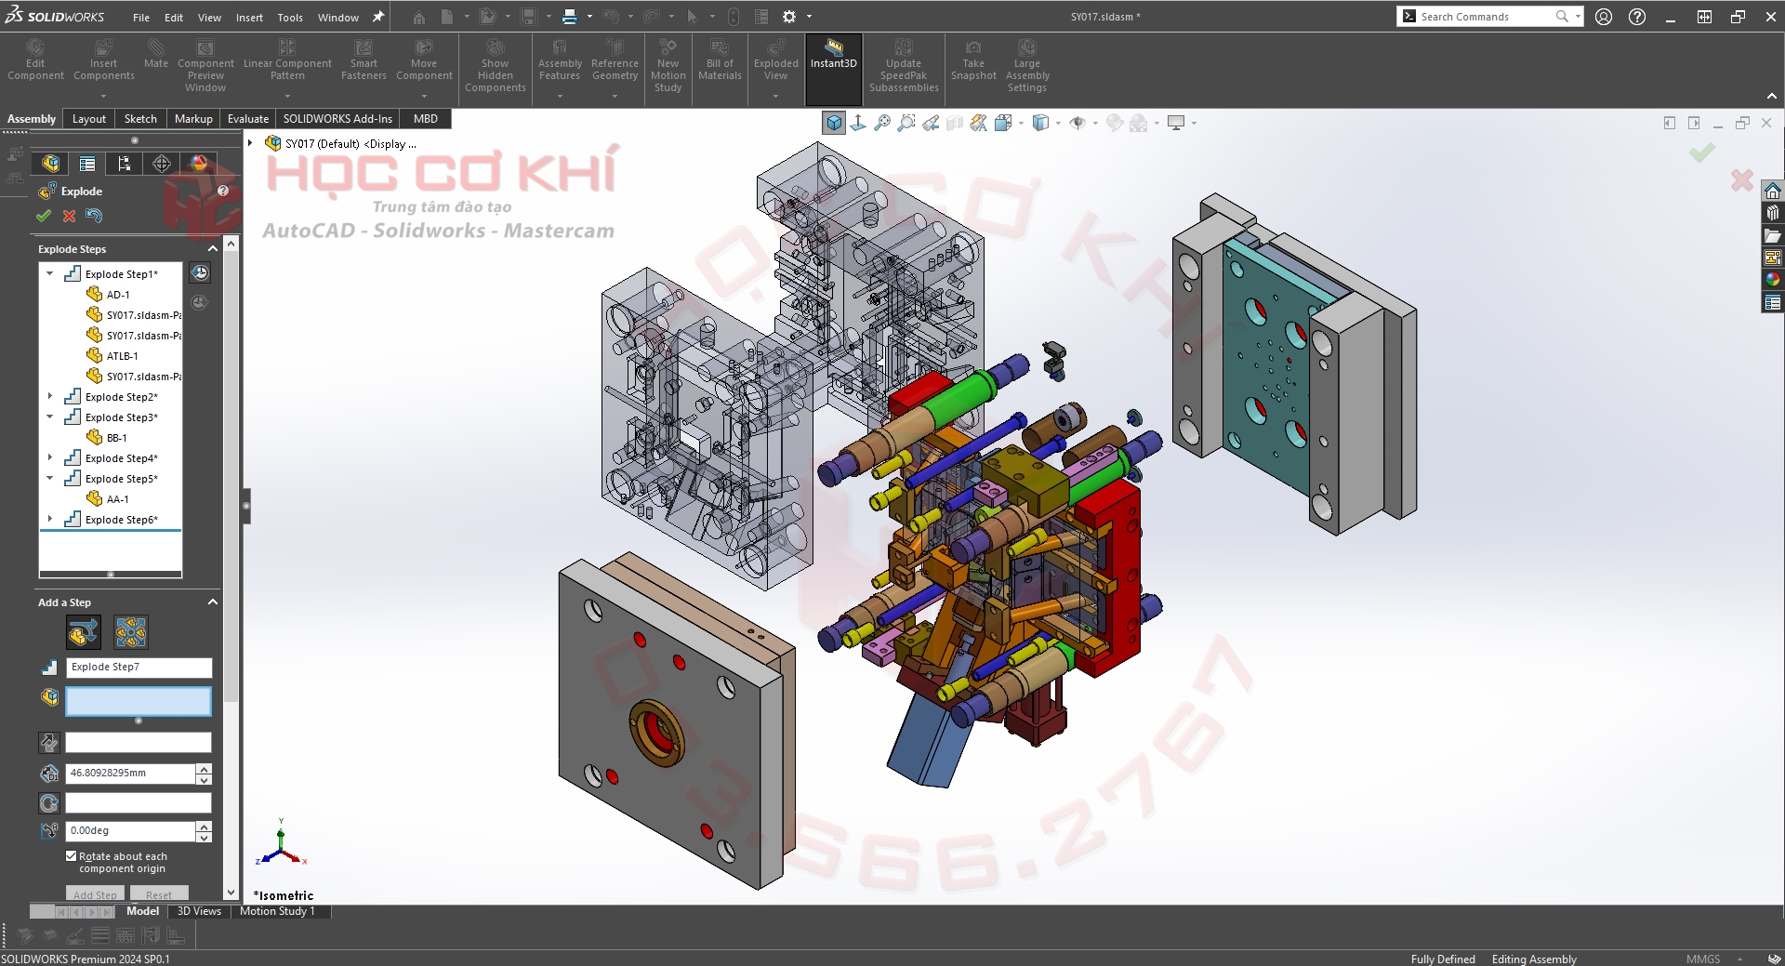Image resolution: width=1785 pixels, height=966 pixels.
Task: Toggle the Instant3D button
Action: coord(834,69)
